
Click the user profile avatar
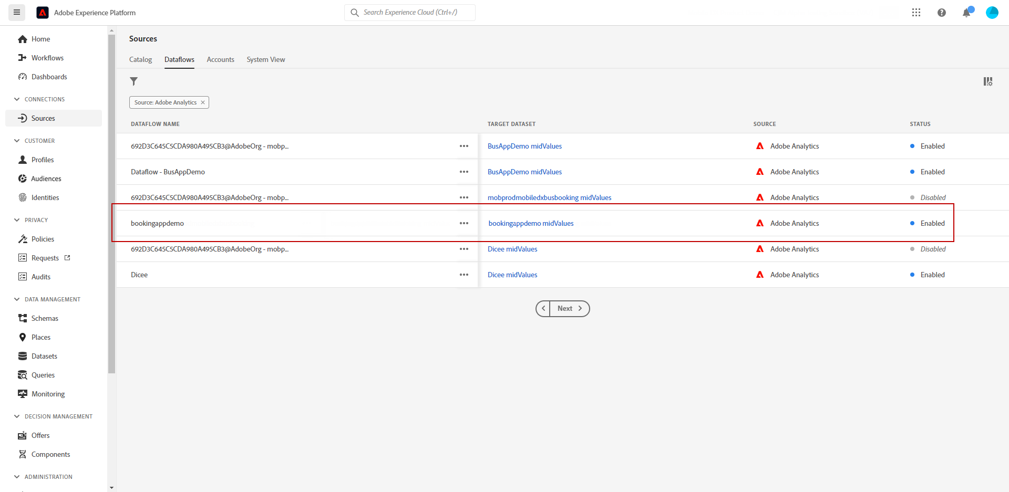point(992,13)
